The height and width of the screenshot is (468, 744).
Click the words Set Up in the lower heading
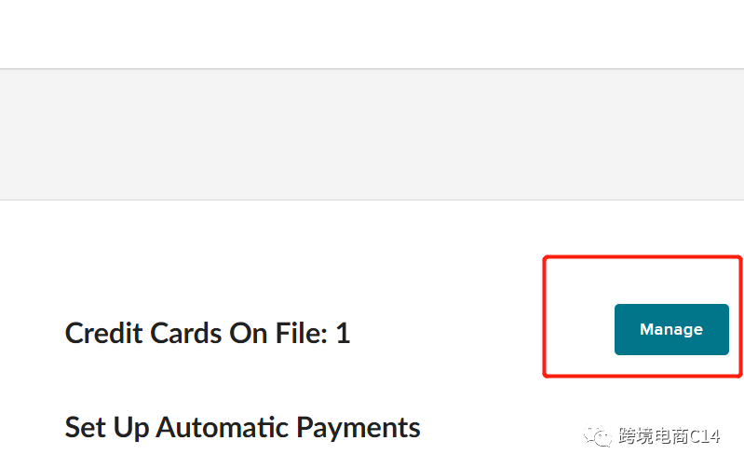coord(107,428)
